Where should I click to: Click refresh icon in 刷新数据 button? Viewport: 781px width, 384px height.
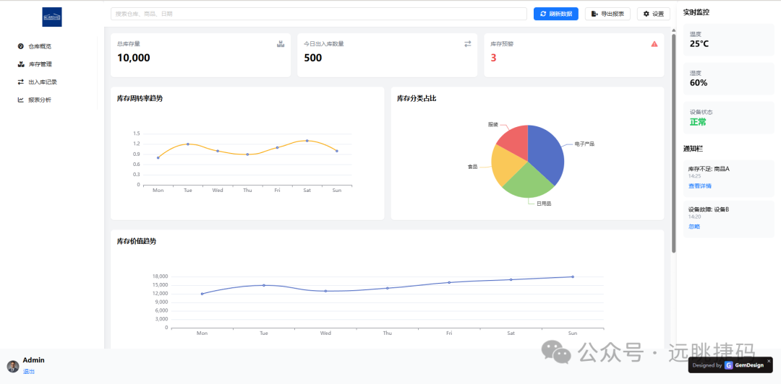coord(543,14)
